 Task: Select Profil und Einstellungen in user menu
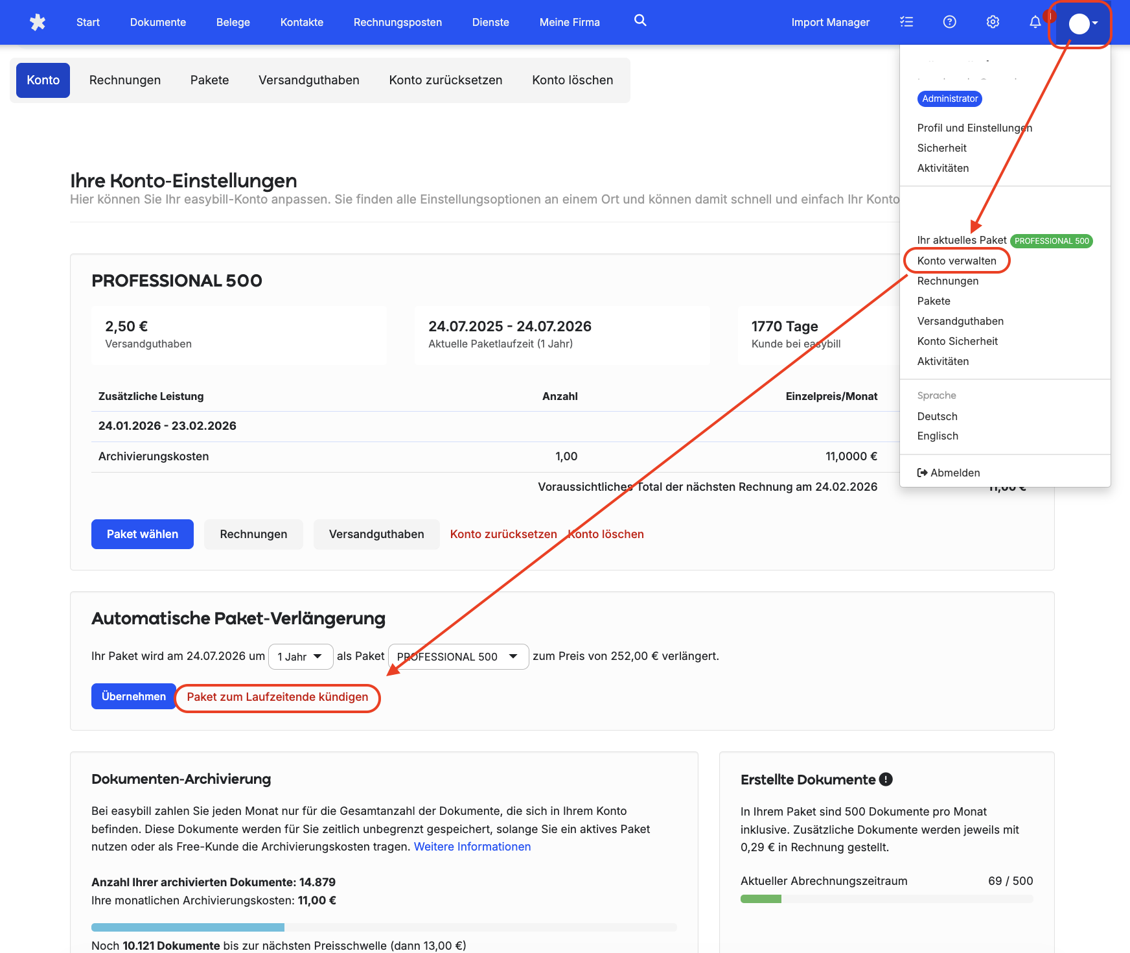(x=974, y=128)
